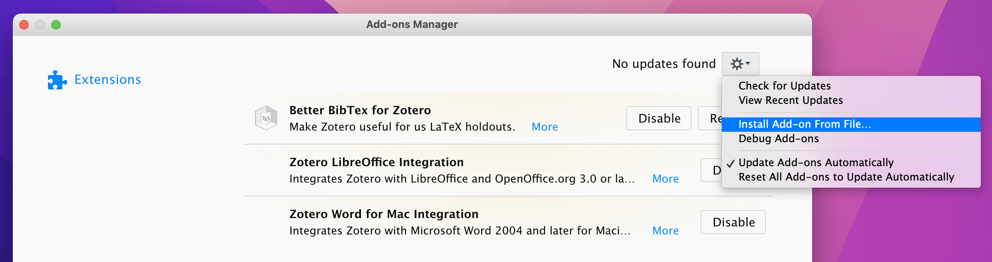Click the green zoom window button

[56, 25]
